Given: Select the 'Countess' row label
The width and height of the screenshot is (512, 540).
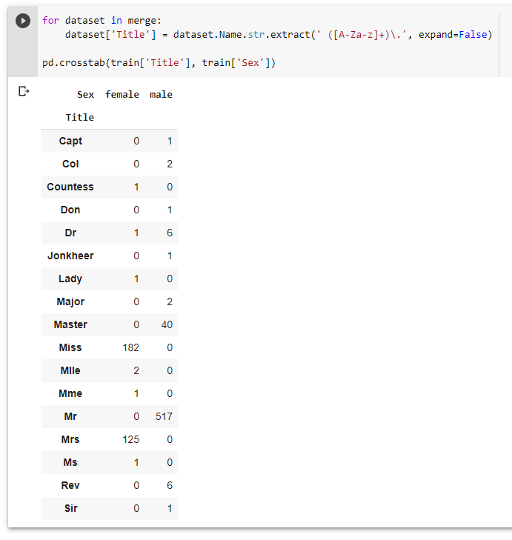Looking at the screenshot, I should [x=70, y=187].
